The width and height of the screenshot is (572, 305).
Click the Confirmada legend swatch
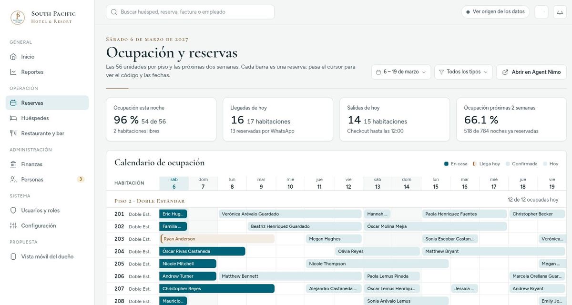[508, 164]
